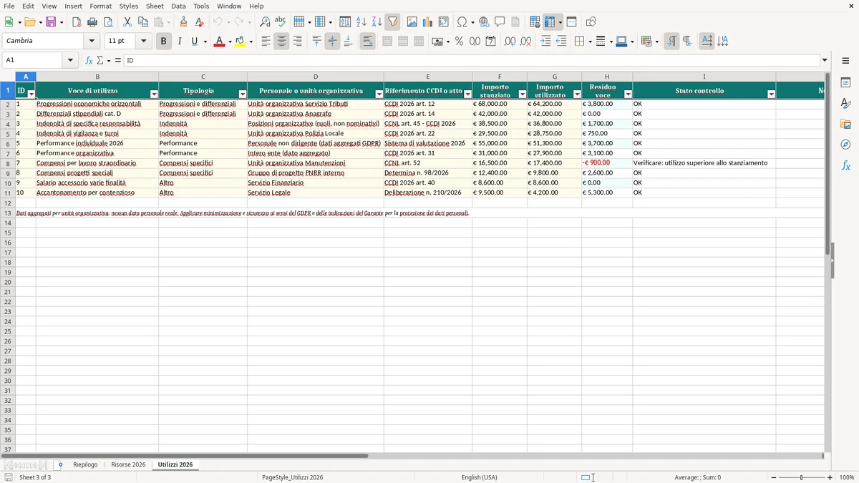This screenshot has height=483, width=859.
Task: Sort descending with Z-A icon
Action: coord(377,22)
